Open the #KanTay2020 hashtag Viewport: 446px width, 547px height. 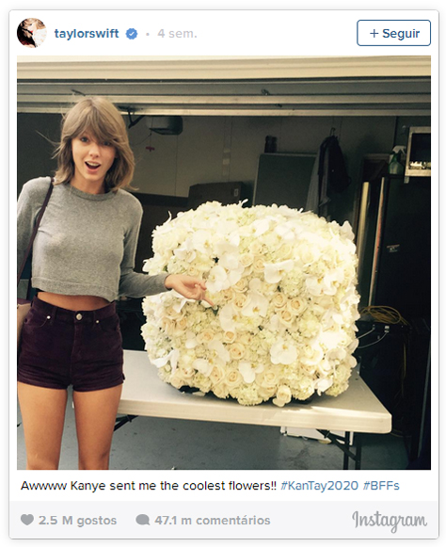(319, 486)
